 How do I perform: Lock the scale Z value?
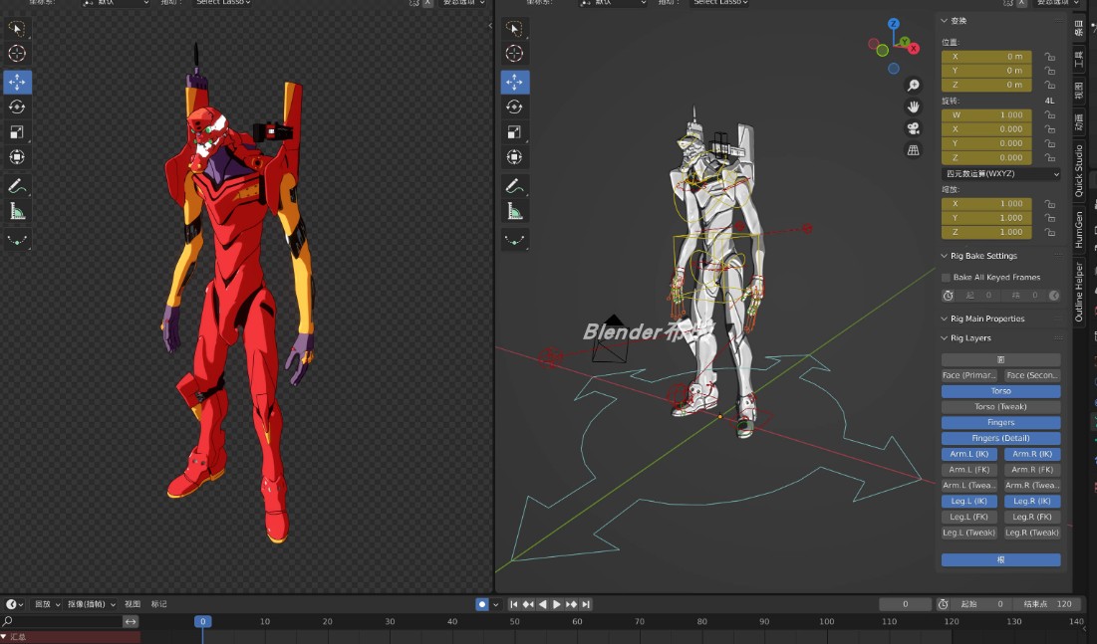tap(1049, 232)
